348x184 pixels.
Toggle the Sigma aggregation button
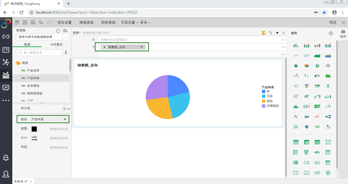click(264, 33)
